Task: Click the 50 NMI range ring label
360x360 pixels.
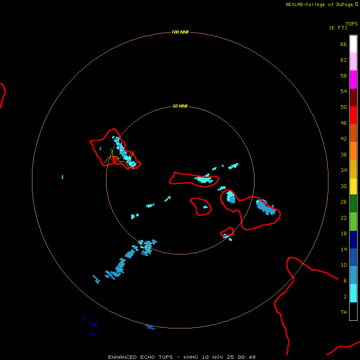Action: coord(180,106)
